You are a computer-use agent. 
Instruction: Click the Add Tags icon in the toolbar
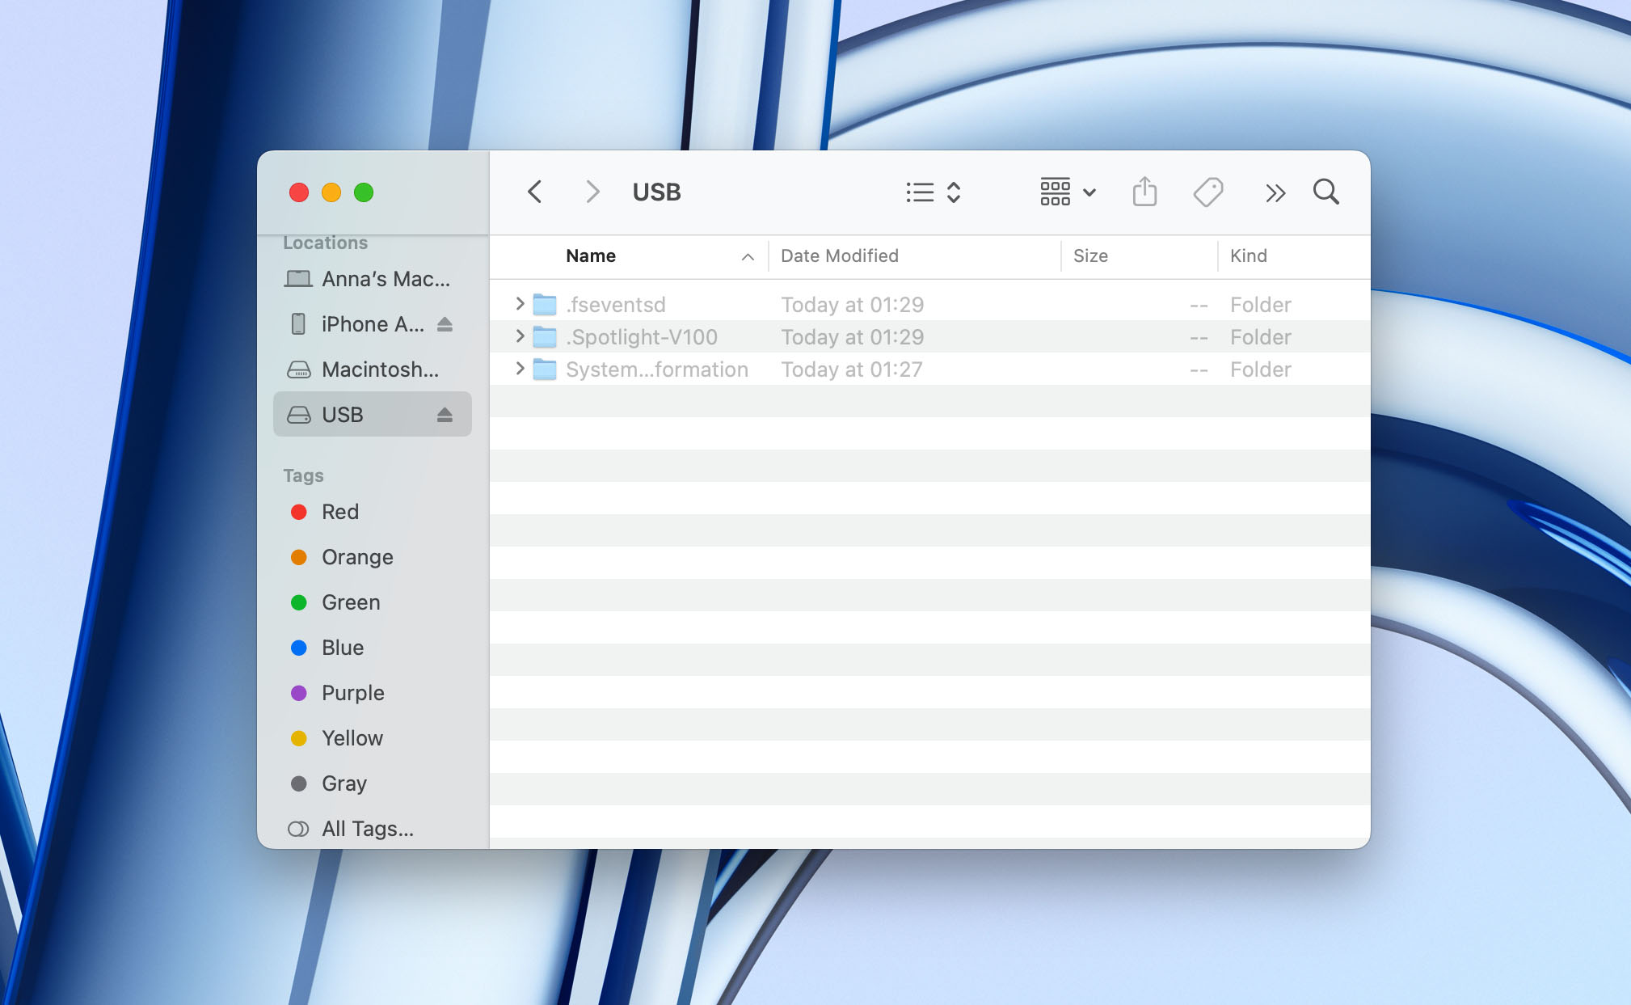pos(1207,192)
